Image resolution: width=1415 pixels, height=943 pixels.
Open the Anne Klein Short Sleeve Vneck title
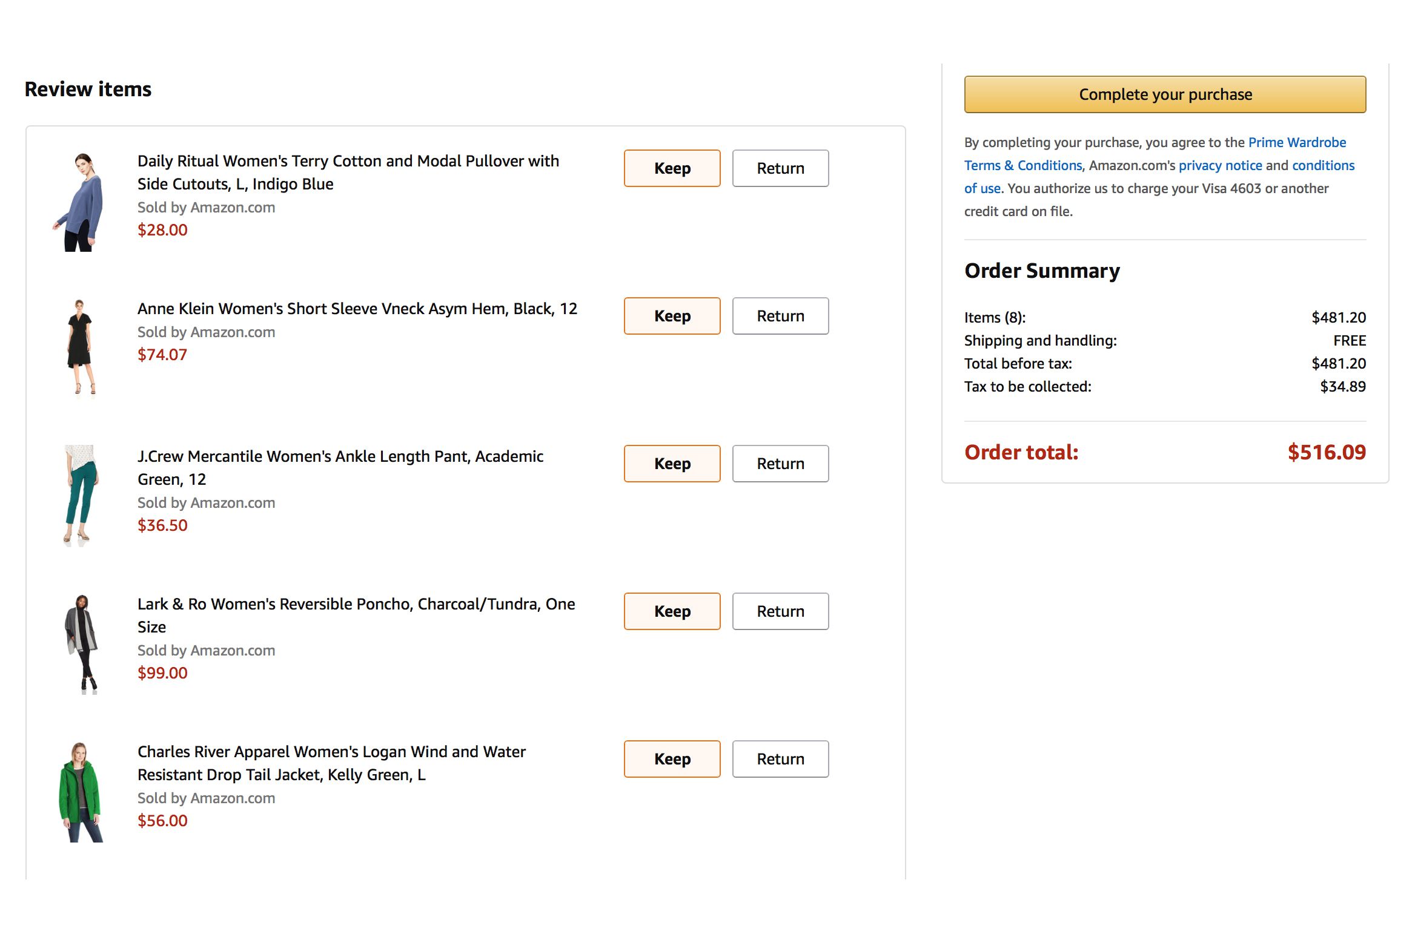coord(357,309)
